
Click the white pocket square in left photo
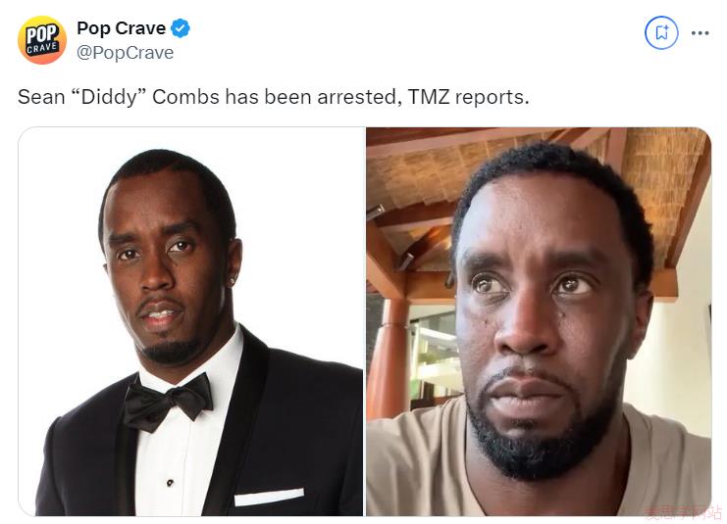point(269,498)
